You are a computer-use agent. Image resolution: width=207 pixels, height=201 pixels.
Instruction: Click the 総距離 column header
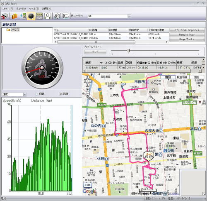[x=98, y=30]
